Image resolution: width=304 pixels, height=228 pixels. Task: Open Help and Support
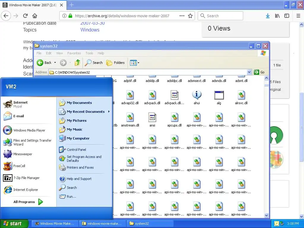click(75, 179)
